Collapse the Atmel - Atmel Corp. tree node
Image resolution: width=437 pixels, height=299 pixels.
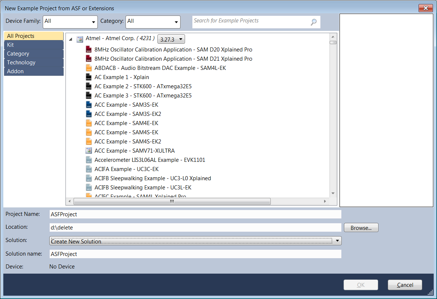(71, 39)
